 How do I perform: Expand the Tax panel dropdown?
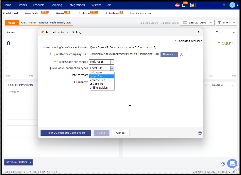[234, 32]
